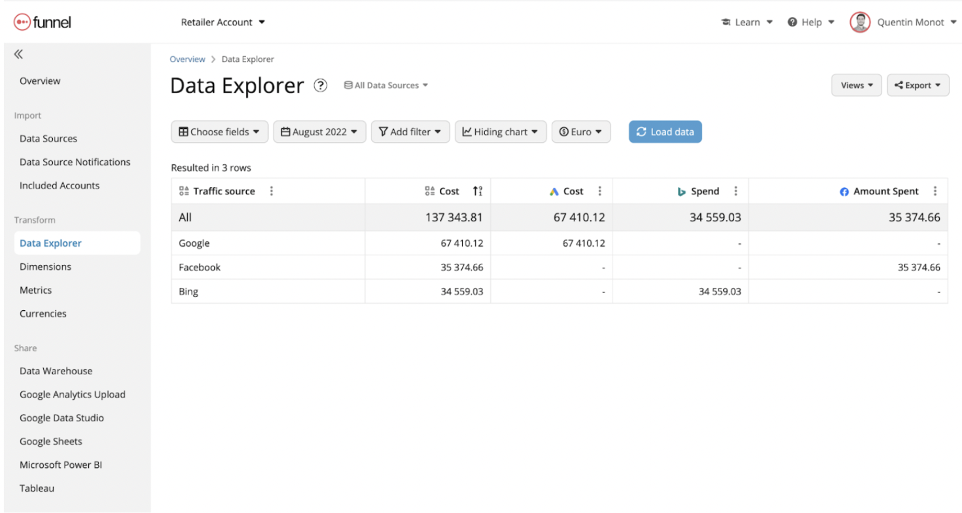Open the Add filter control

pyautogui.click(x=410, y=132)
